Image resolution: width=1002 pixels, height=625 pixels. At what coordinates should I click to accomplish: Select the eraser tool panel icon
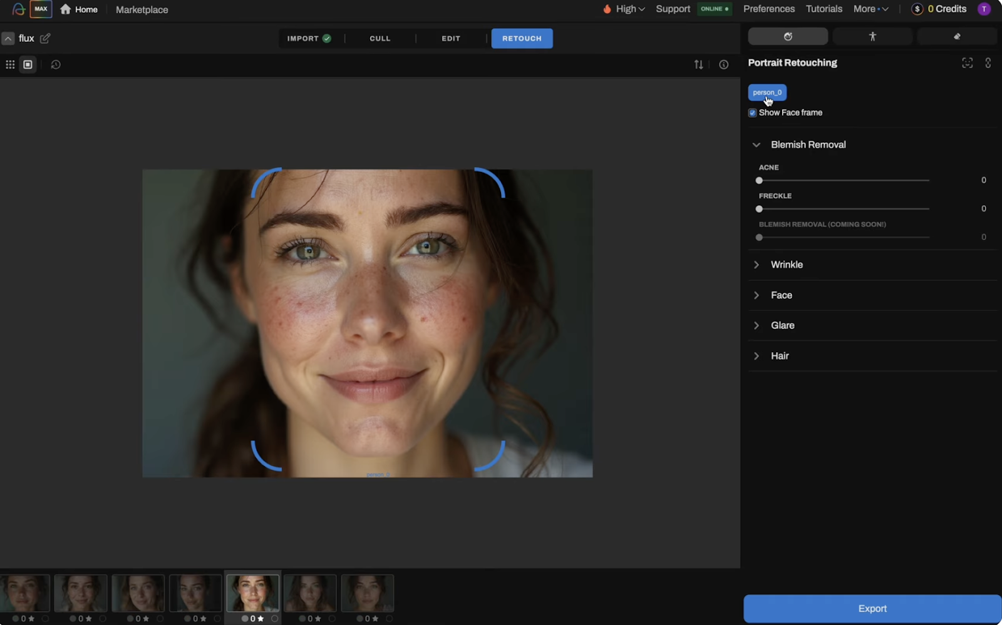pos(957,37)
